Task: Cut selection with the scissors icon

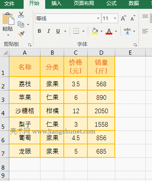Action: [21, 15]
